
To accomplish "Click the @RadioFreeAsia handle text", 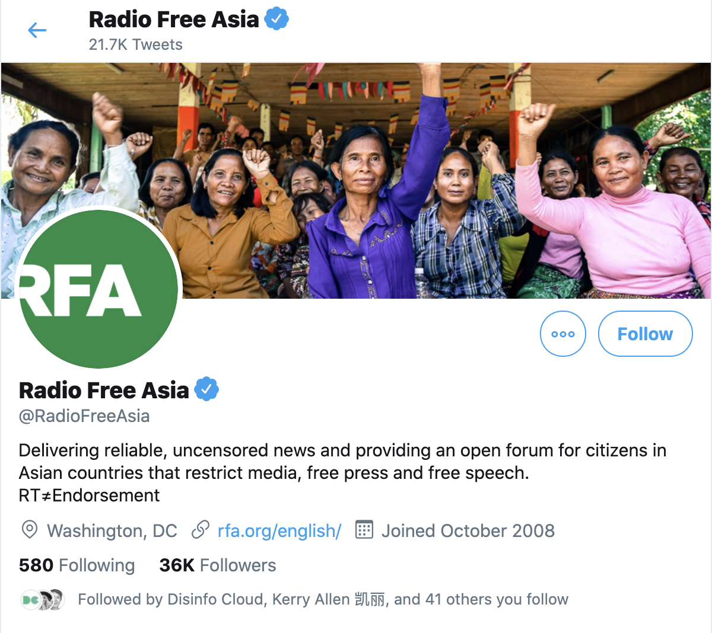I will coord(84,416).
